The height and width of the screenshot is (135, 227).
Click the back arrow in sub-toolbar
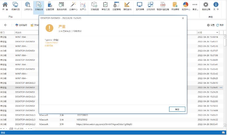6,25
